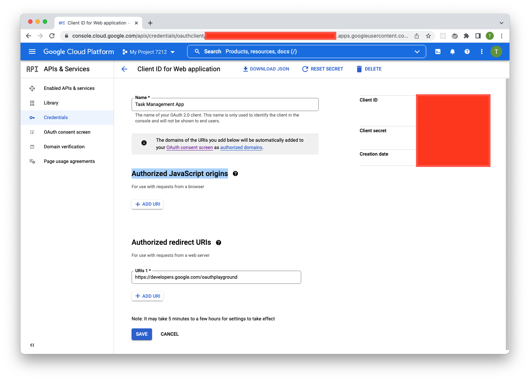Screen dimensions: 530x381
Task: View notifications bell icon
Action: click(x=453, y=52)
